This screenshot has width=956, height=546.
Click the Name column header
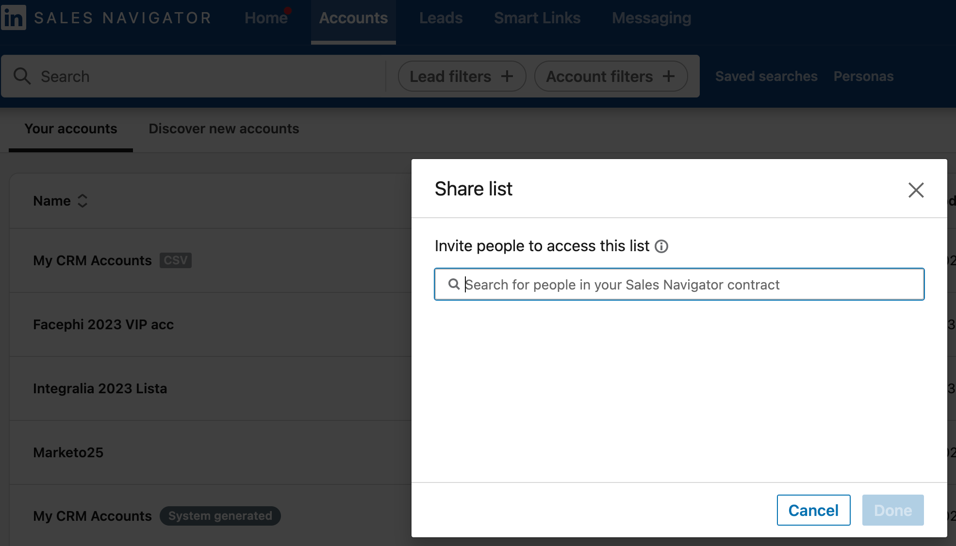pos(52,201)
